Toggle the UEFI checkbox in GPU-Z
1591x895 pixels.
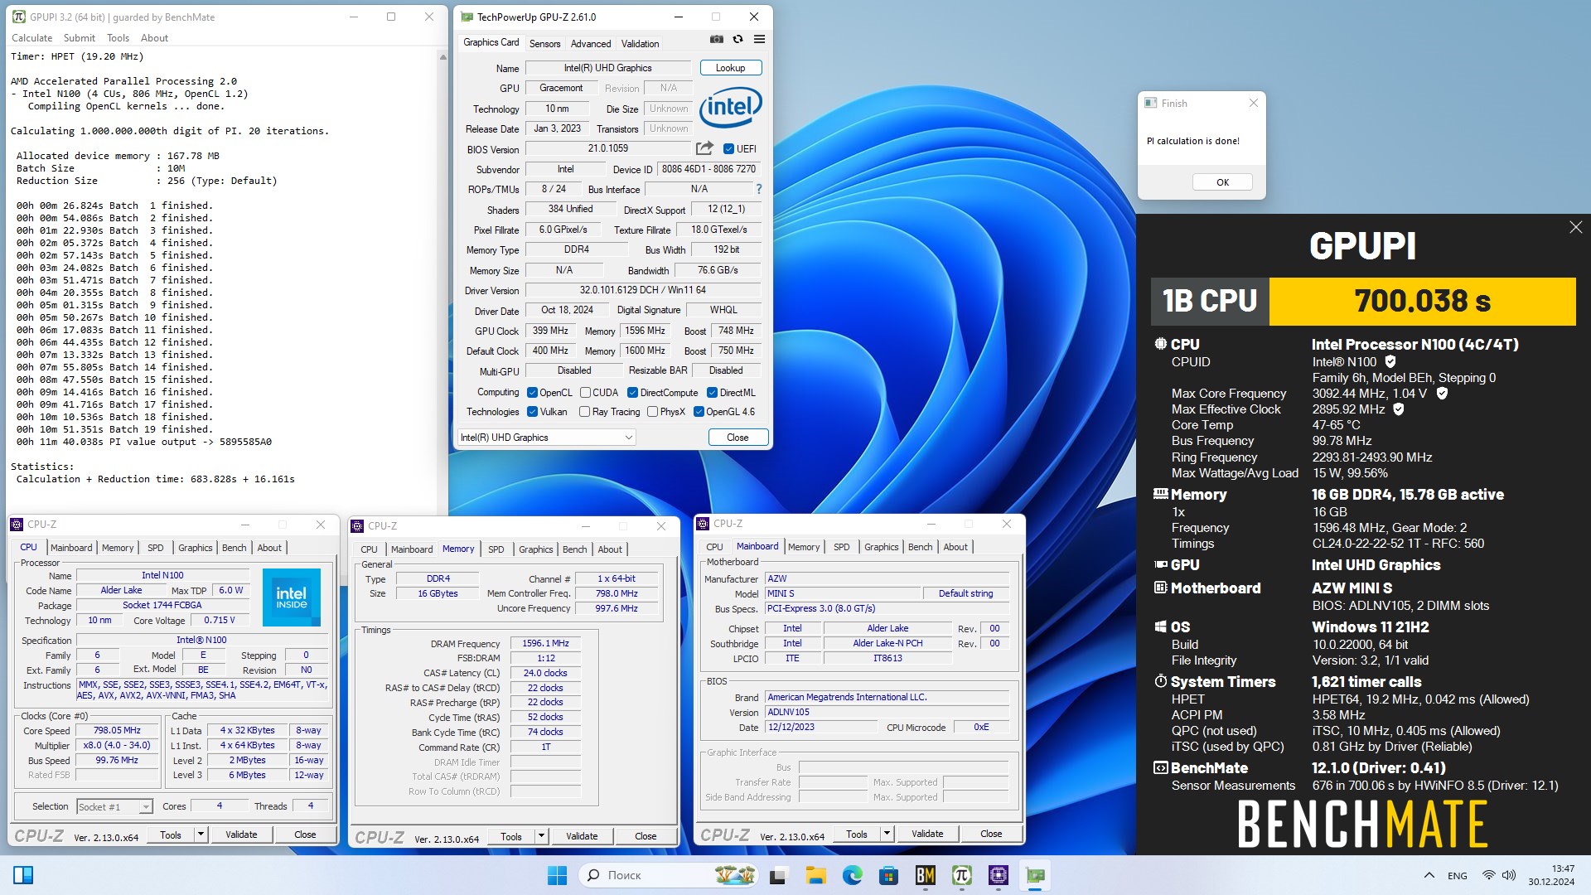click(728, 149)
